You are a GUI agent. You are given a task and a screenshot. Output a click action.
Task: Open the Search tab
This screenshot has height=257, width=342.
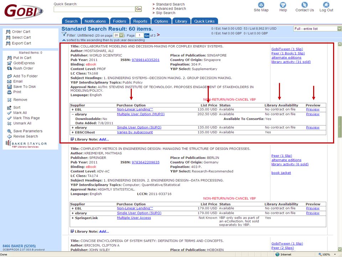click(71, 21)
